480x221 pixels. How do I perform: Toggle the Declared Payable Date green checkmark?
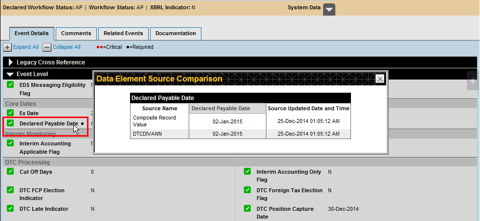tap(10, 123)
